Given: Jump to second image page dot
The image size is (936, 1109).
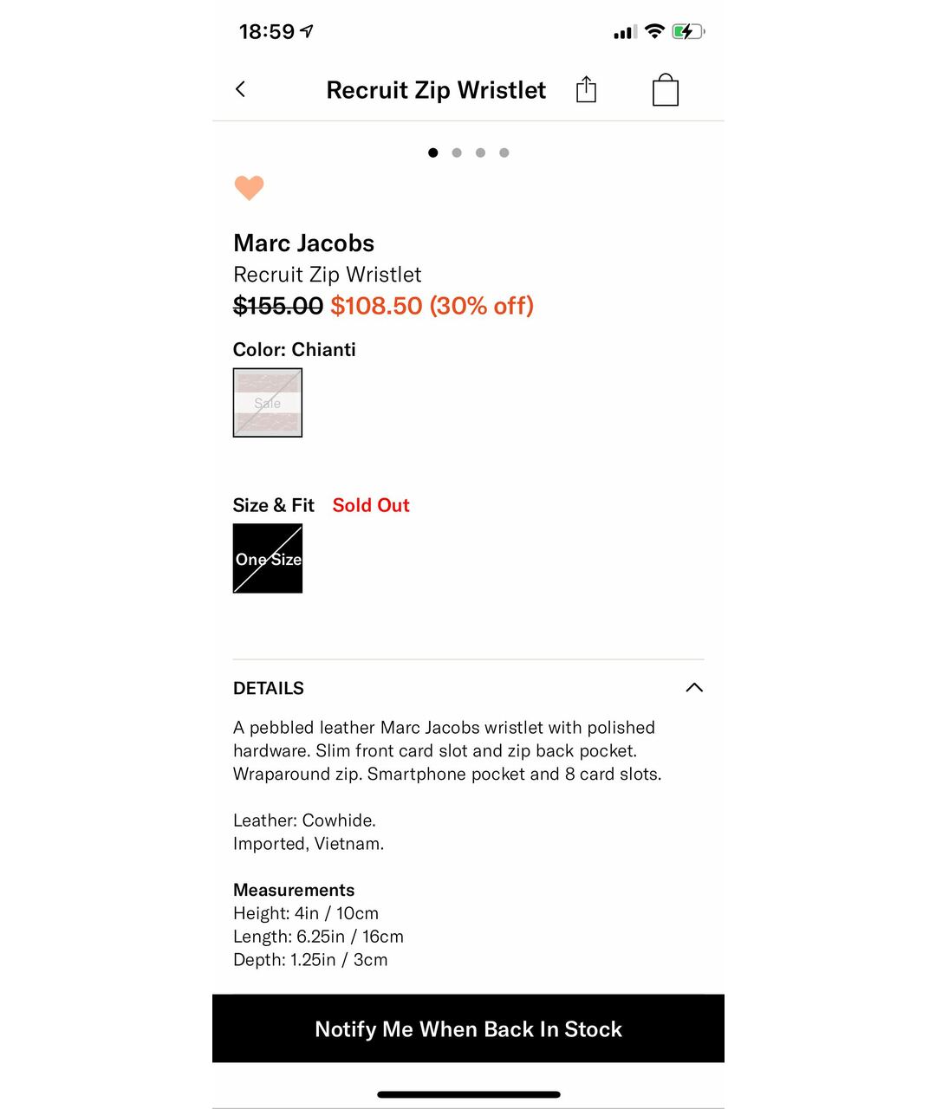Looking at the screenshot, I should click(x=457, y=153).
